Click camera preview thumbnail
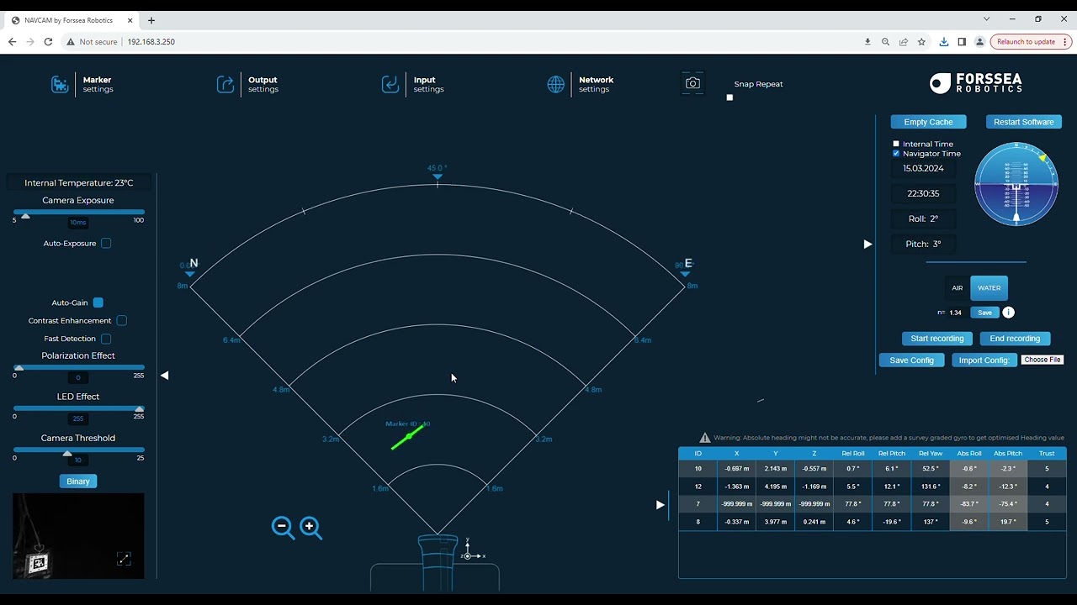The height and width of the screenshot is (605, 1077). click(78, 536)
